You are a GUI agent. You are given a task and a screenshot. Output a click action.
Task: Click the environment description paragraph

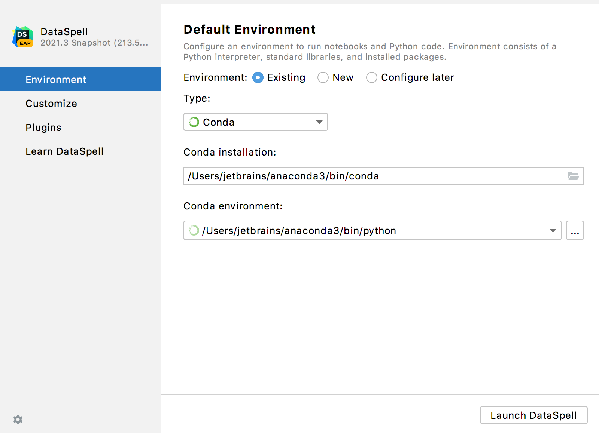coord(370,52)
